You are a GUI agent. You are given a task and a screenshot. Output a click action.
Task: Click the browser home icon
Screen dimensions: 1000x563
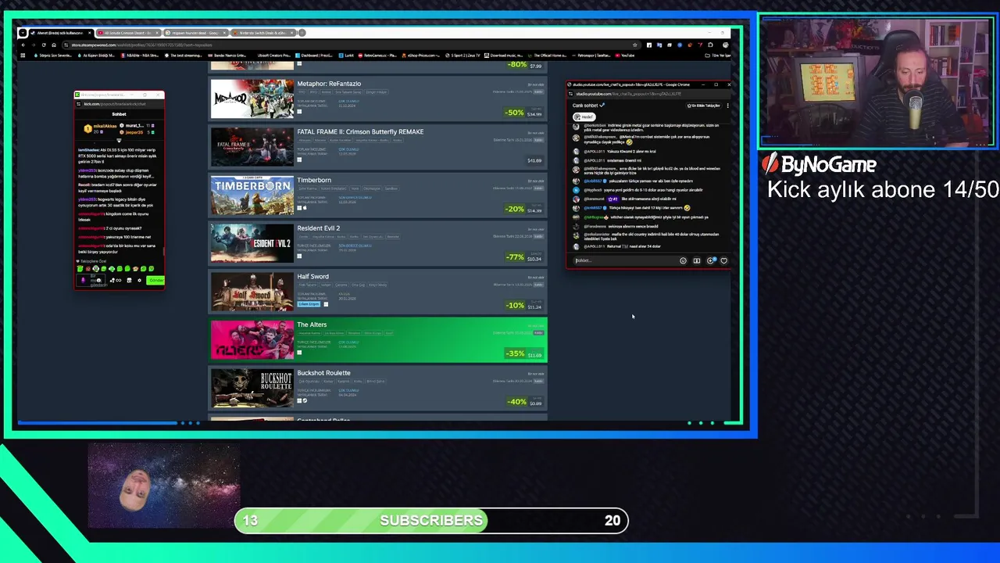point(53,45)
